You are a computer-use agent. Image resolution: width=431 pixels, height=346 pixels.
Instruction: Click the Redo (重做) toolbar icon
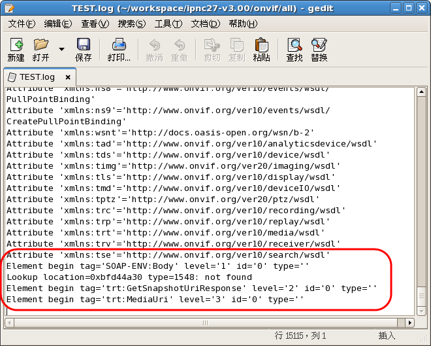coord(180,45)
